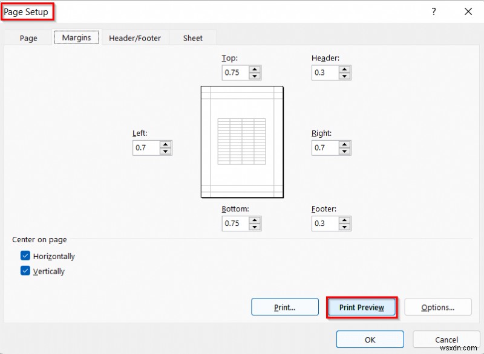Increase the Header value with its spinner
Viewport: 484px width, 354px height.
pyautogui.click(x=345, y=69)
